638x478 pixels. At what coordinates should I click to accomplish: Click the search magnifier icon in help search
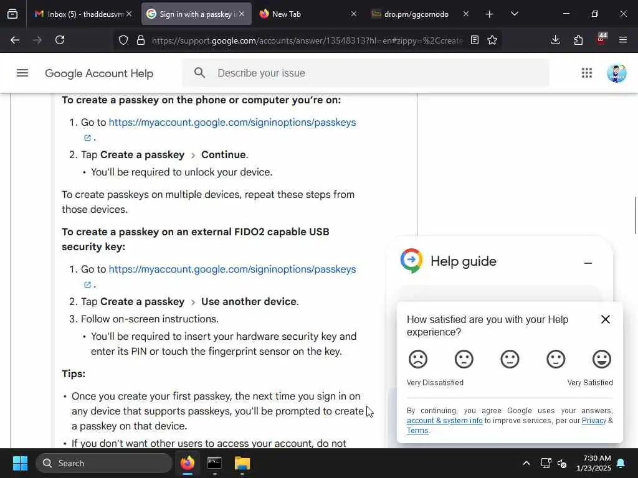(x=199, y=73)
